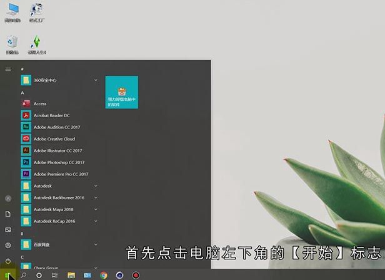Viewport: 385px width, 280px height.
Task: Expand Autodesk Maya 2018 chevron
Action: 96,209
